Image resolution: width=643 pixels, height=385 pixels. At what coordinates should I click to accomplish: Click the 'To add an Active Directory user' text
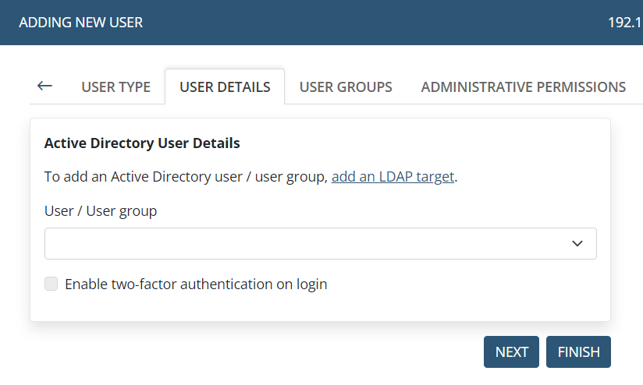pos(144,177)
